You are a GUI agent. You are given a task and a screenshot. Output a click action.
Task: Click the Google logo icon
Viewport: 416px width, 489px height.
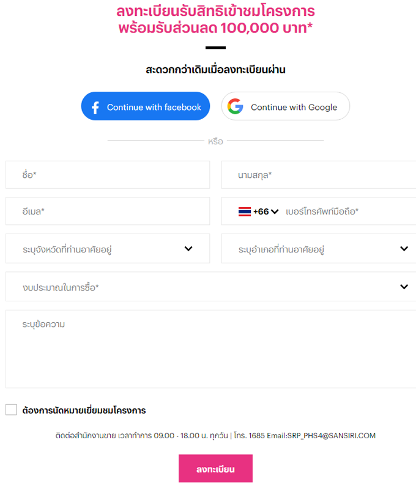click(236, 107)
